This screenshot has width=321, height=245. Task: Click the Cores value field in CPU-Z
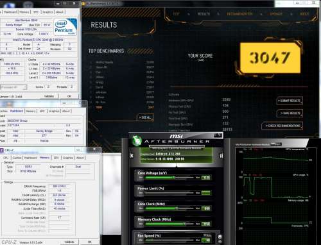click(48, 87)
